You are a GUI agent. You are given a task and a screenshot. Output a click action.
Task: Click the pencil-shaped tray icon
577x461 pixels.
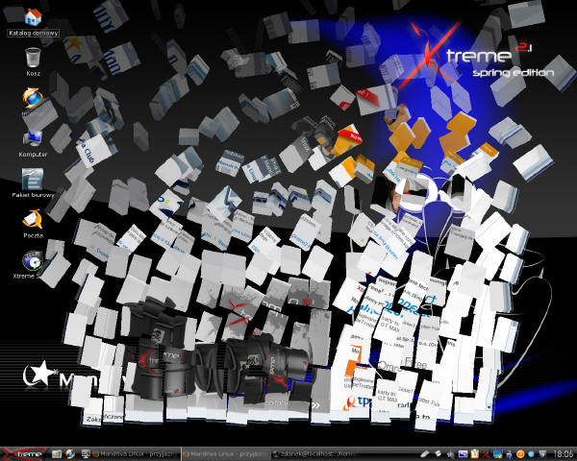point(424,454)
